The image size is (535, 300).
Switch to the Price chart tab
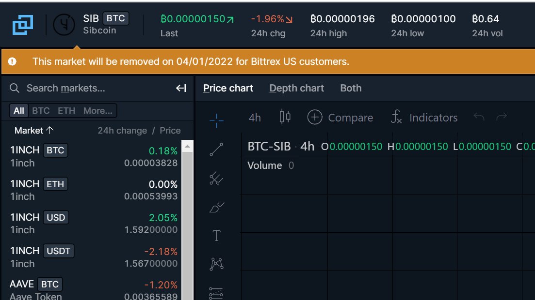[x=228, y=88]
